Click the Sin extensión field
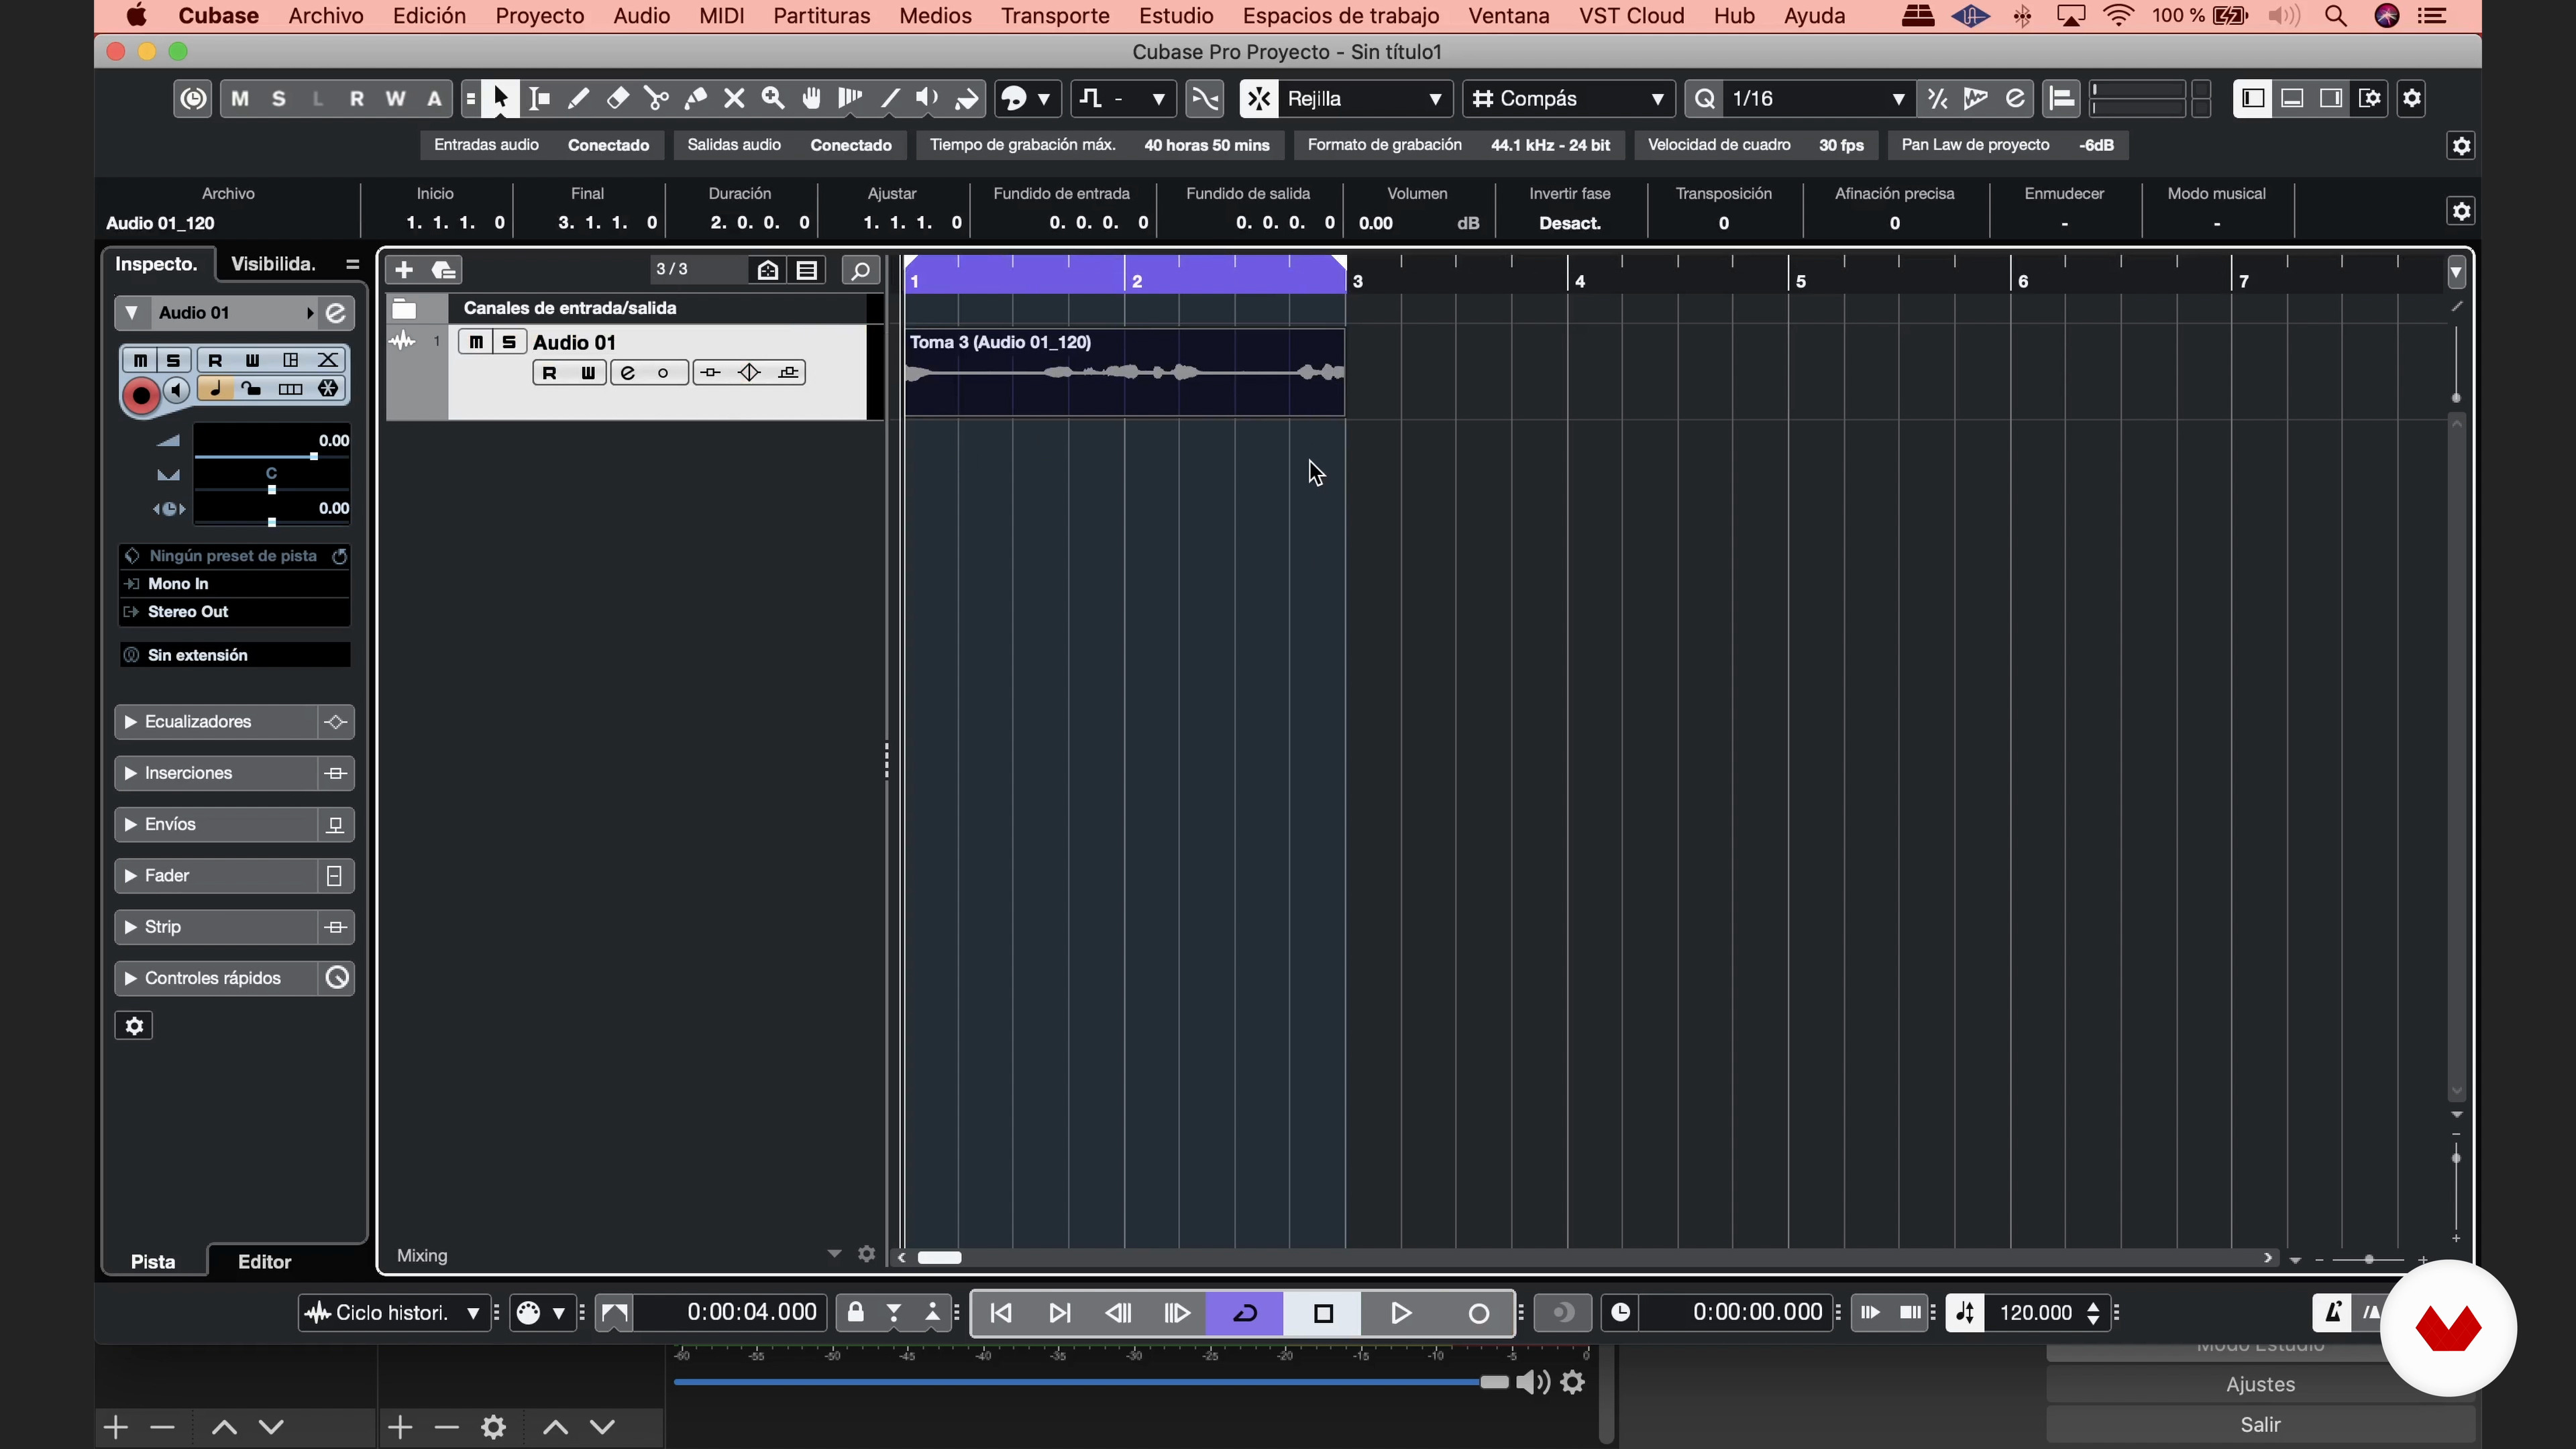 point(235,655)
